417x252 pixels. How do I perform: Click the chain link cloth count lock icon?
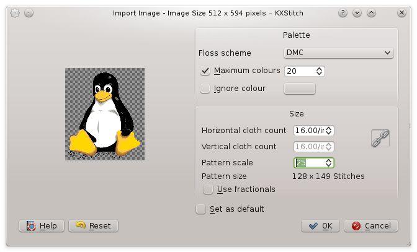point(380,138)
